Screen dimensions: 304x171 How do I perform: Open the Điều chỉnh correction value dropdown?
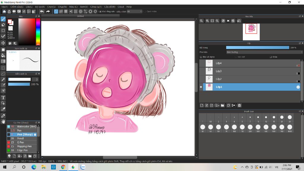point(134,12)
